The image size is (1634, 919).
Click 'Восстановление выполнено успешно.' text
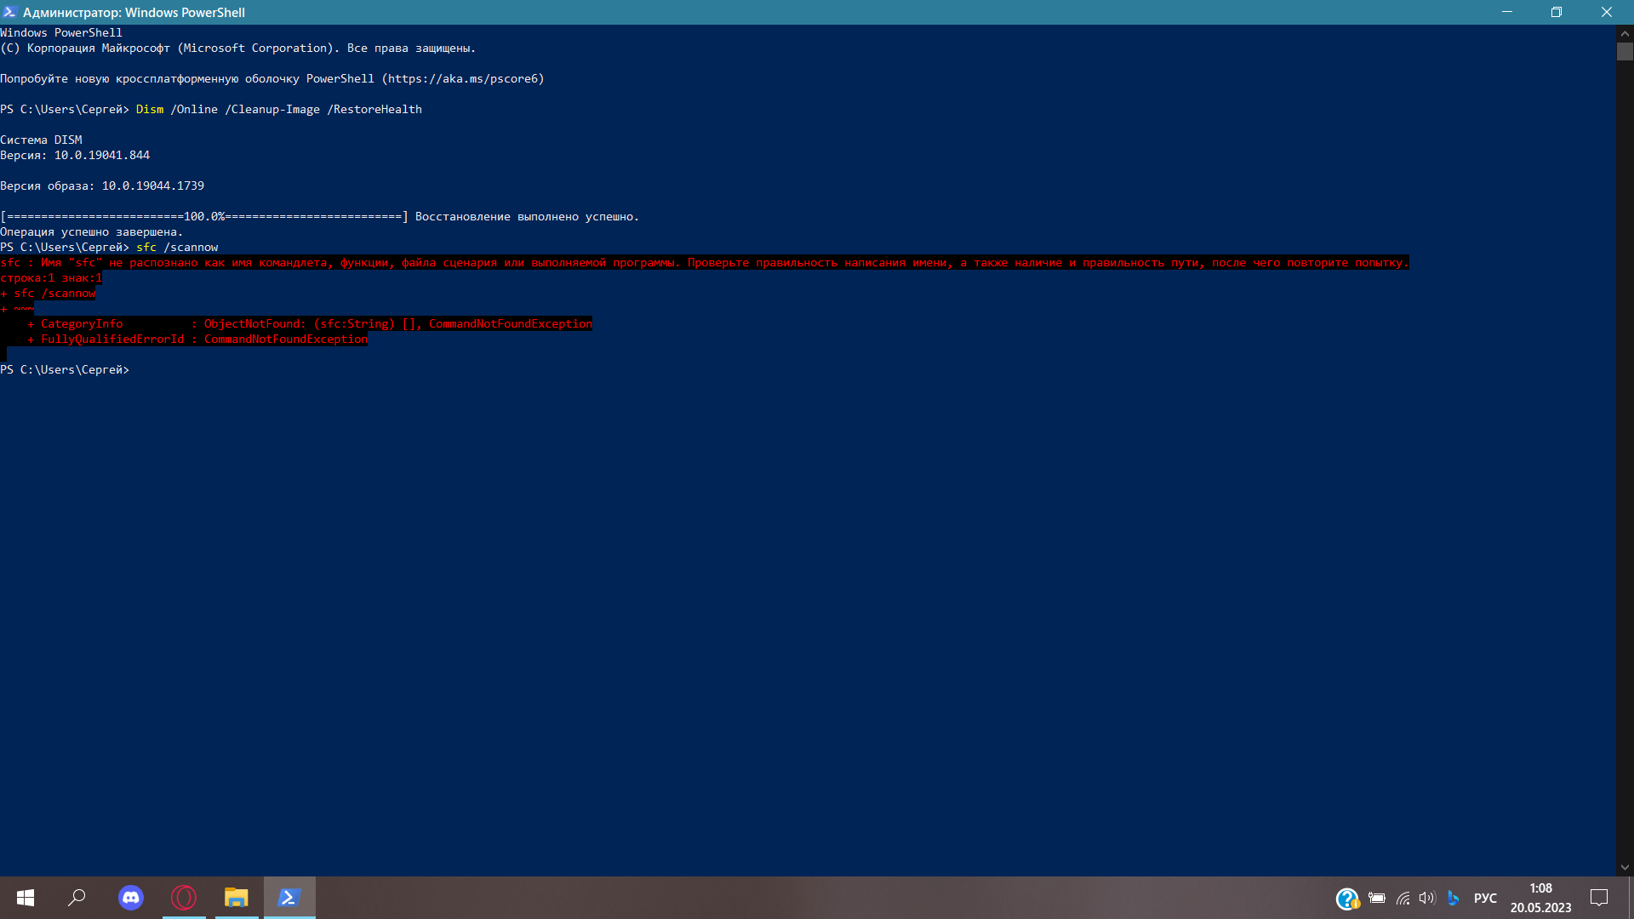click(527, 217)
